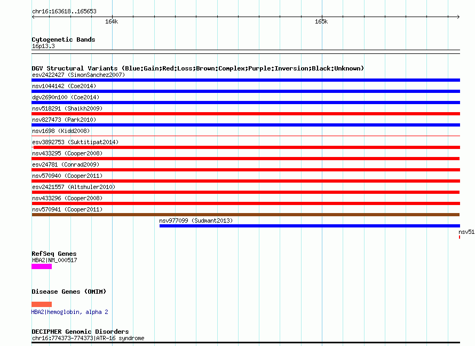The height and width of the screenshot is (346, 475).
Task: Open variant nsv1044142 (Coe2014) label
Action: 64,86
